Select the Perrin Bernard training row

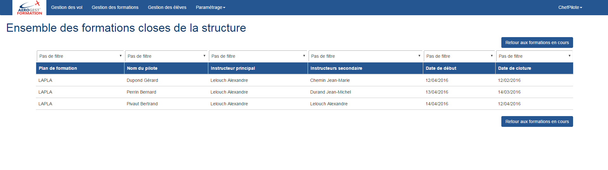click(304, 92)
